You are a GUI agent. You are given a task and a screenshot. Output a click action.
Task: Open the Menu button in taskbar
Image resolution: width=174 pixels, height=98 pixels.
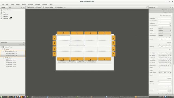click(3, 97)
